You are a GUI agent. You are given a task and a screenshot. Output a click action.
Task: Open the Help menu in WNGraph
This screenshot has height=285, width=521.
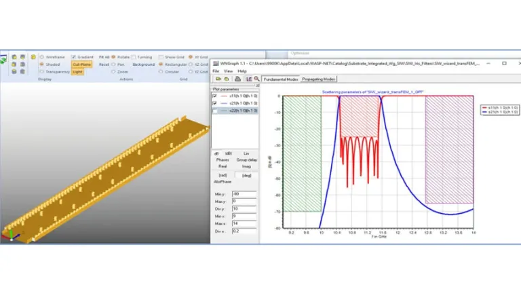point(242,71)
